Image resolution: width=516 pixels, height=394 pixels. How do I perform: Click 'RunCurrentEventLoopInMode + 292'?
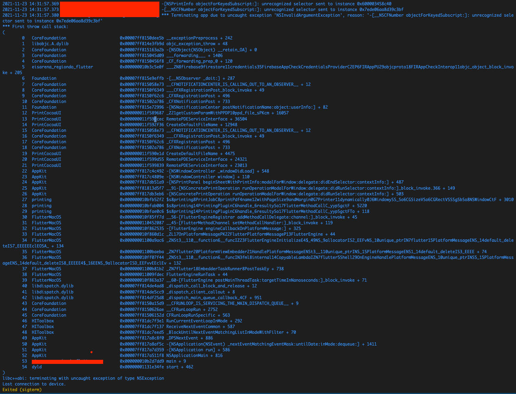click(x=204, y=321)
